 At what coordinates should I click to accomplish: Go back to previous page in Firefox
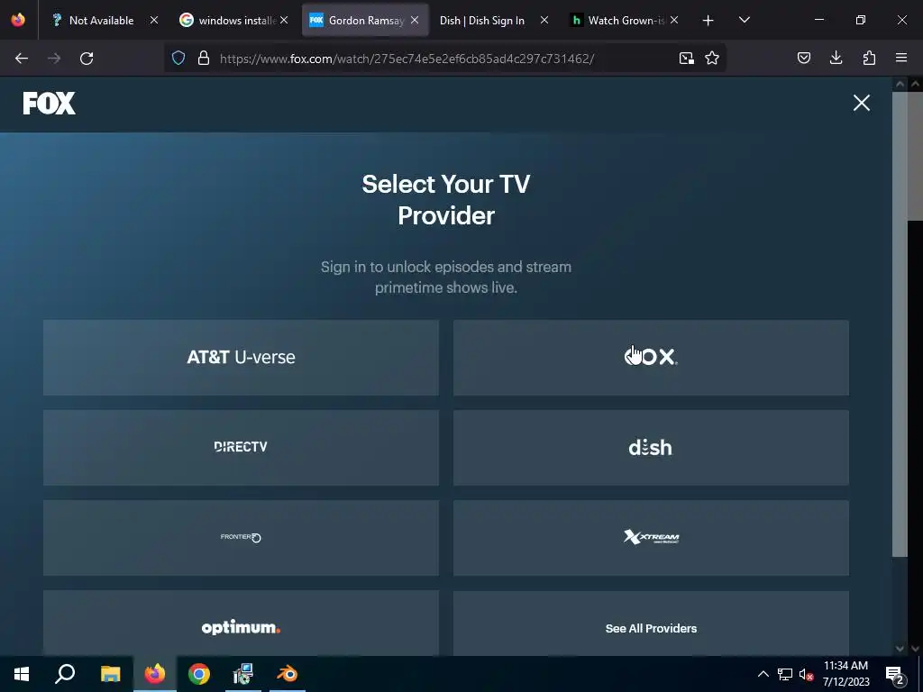click(x=22, y=59)
